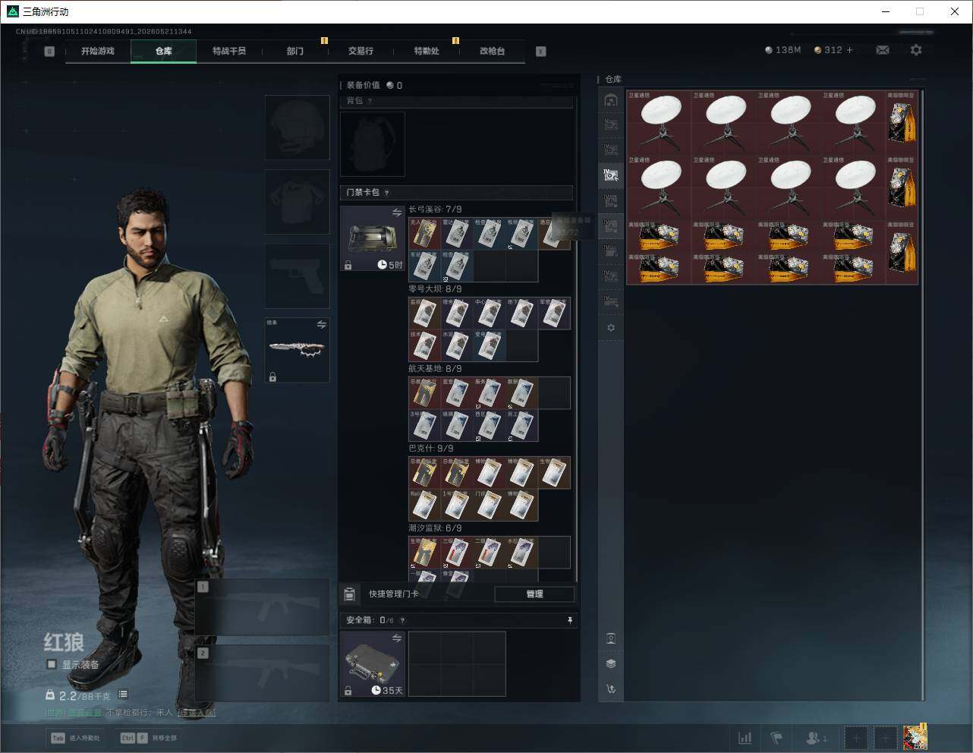The image size is (973, 753).
Task: Open the 开始游戏 tab
Action: point(98,51)
